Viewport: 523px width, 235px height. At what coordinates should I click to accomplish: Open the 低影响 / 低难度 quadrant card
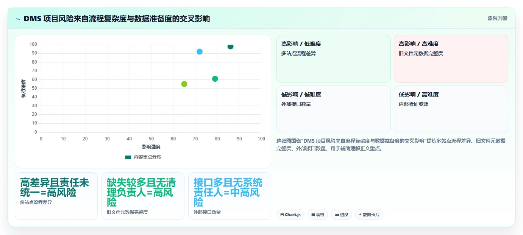click(x=333, y=109)
